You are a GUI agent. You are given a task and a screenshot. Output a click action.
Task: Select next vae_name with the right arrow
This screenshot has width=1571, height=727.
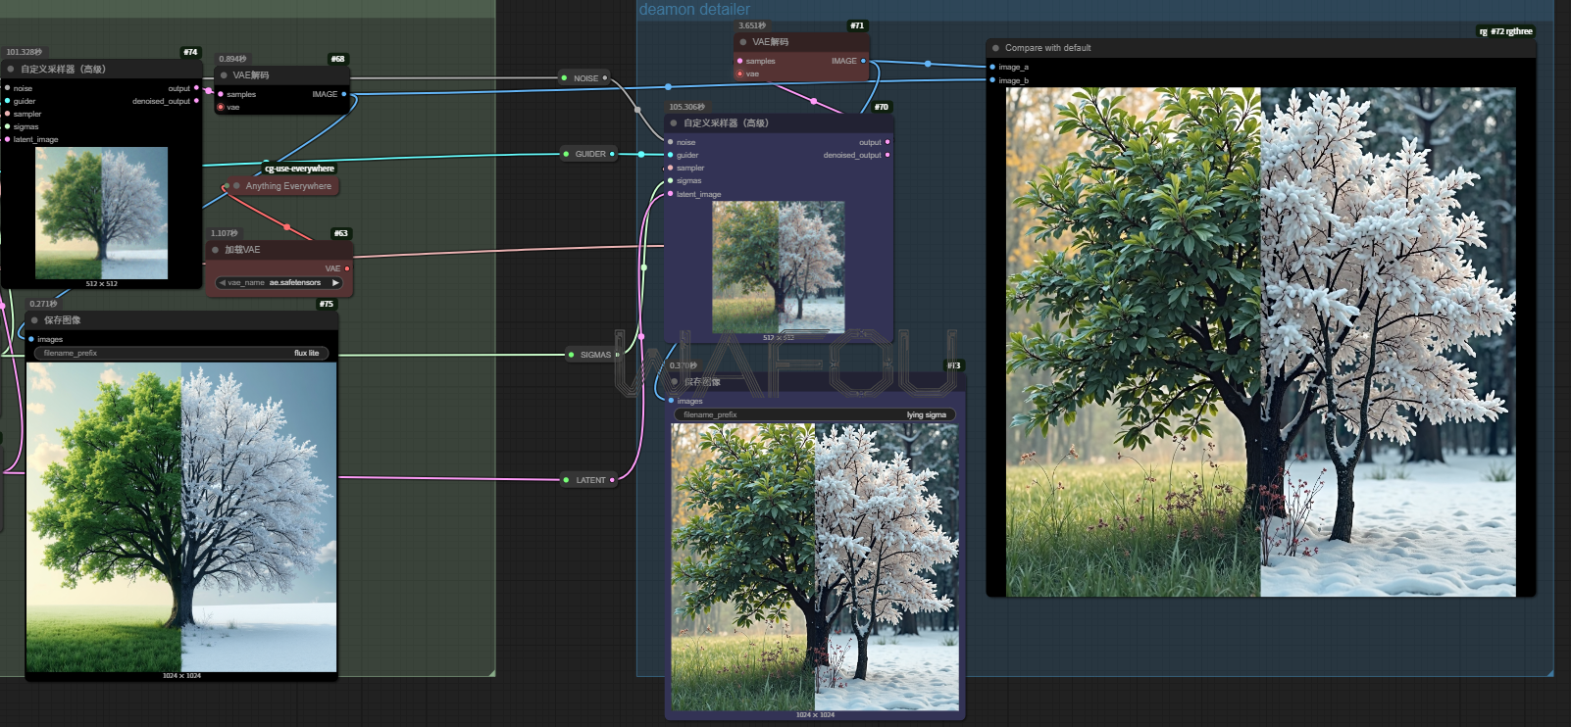[x=335, y=282]
